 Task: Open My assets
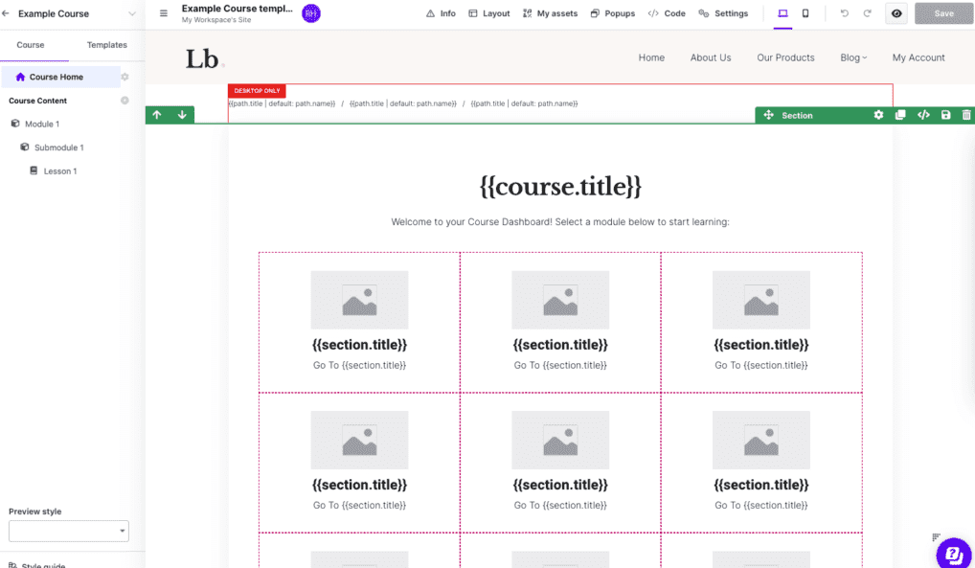(550, 13)
